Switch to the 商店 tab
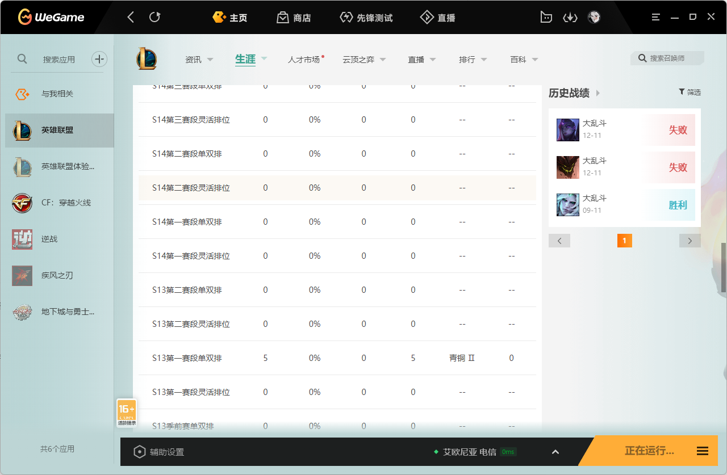This screenshot has height=475, width=727. (x=294, y=18)
